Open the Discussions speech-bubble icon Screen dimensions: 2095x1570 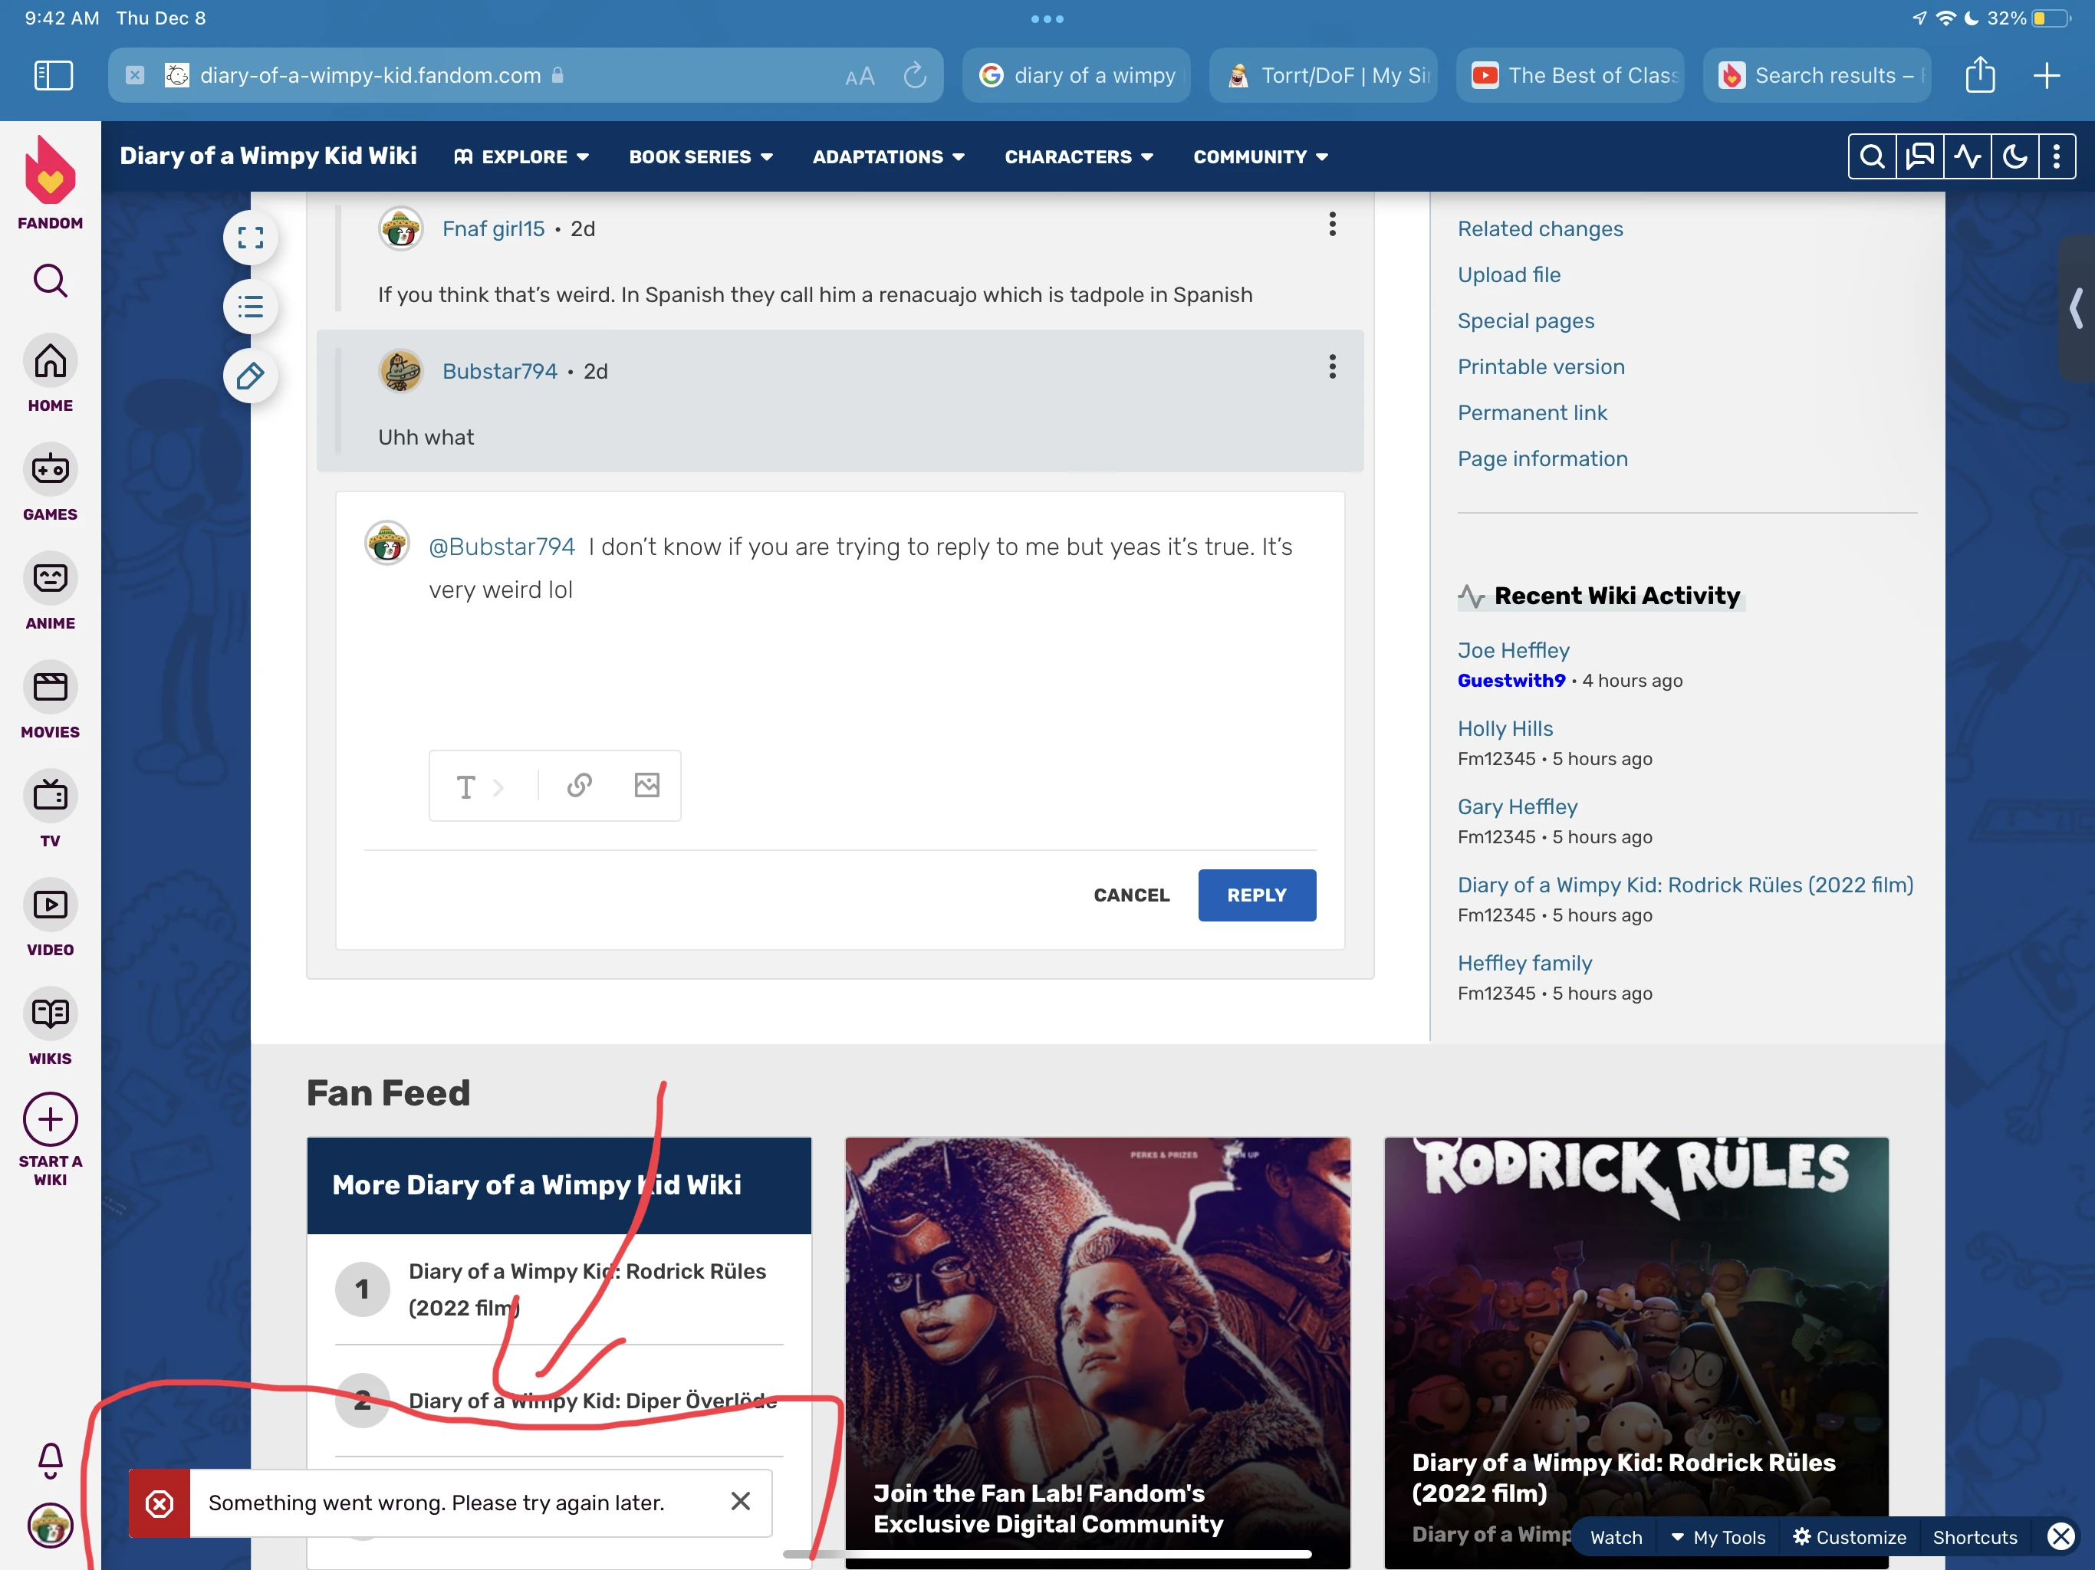pyautogui.click(x=1919, y=156)
